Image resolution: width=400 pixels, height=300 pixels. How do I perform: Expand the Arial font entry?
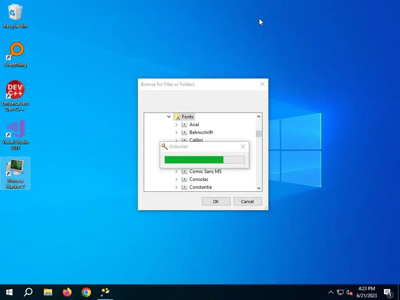pyautogui.click(x=176, y=125)
